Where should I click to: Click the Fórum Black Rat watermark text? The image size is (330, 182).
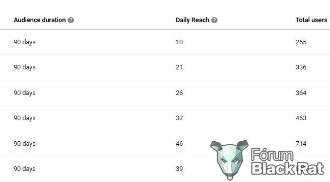tap(287, 161)
